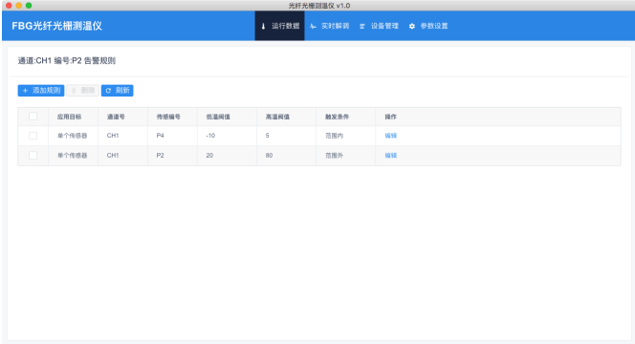Click the trash icon on 删除 button
635x344 pixels.
pos(74,91)
